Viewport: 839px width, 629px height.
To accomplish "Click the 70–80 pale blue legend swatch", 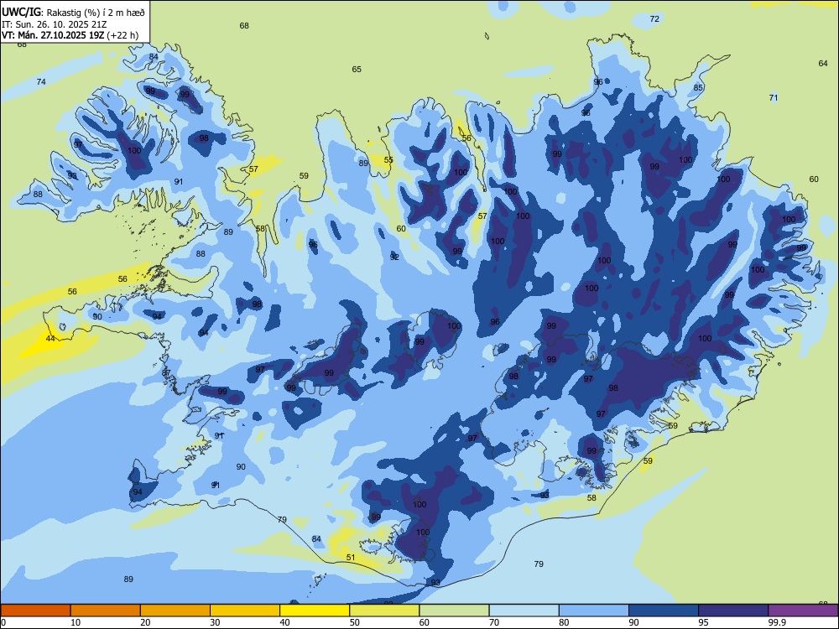I will 524,611.
